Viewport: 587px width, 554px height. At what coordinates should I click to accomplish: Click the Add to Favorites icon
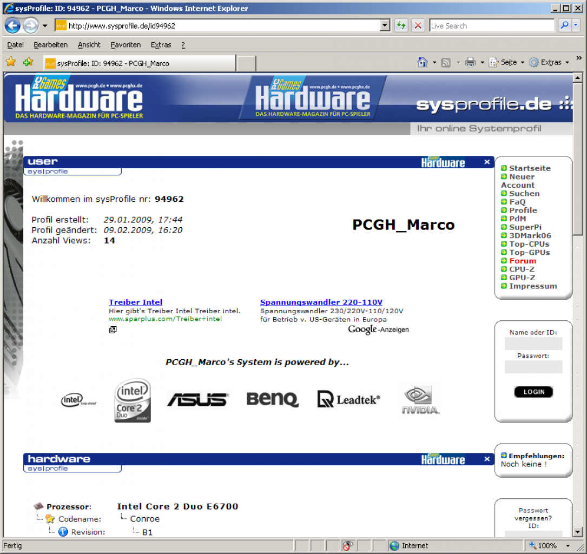click(28, 62)
